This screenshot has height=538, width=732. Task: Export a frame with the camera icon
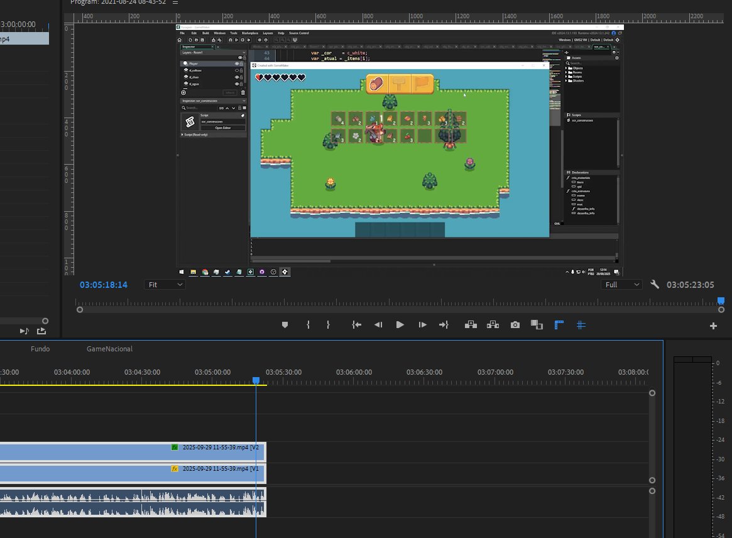click(x=515, y=324)
